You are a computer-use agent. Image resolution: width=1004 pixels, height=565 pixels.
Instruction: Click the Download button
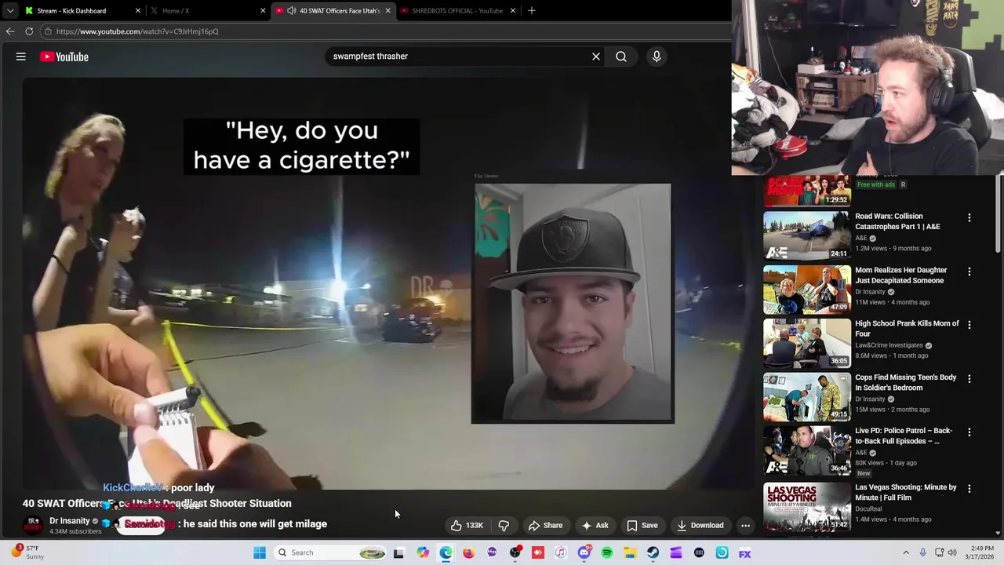[700, 526]
